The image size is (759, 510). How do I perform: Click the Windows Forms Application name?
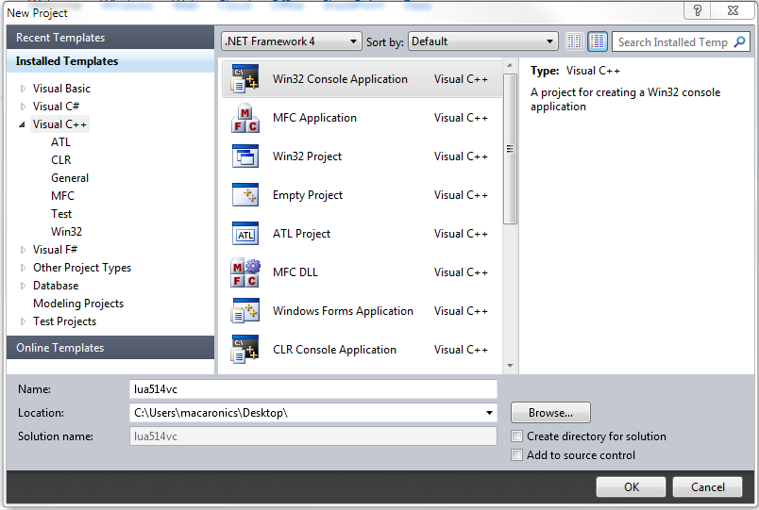point(343,311)
